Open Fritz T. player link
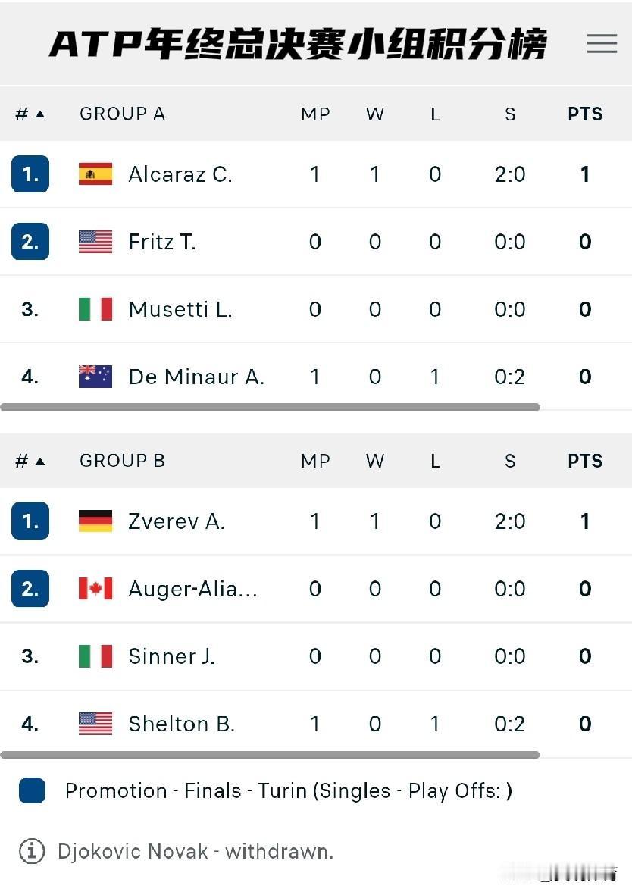Screen dimensions: 632x895 (162, 242)
